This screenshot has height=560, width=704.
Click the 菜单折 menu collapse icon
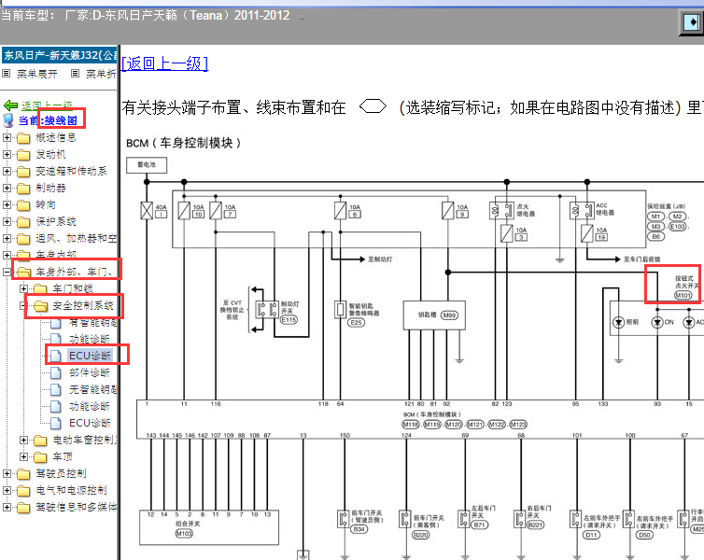point(75,73)
